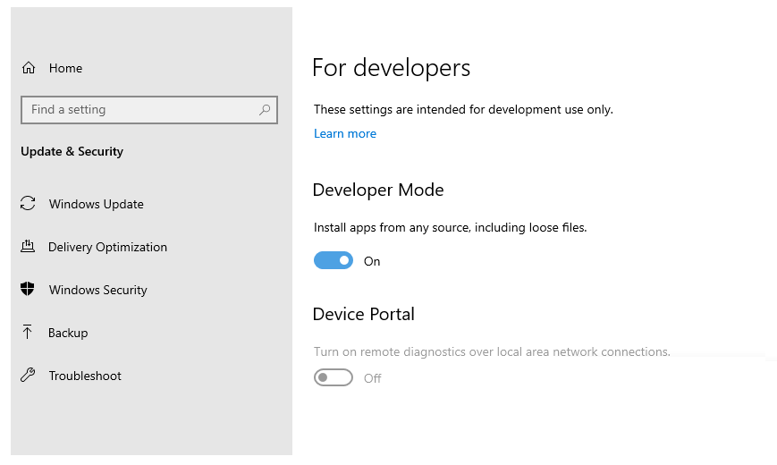Navigate to the Backup section
The height and width of the screenshot is (465, 777).
(68, 334)
